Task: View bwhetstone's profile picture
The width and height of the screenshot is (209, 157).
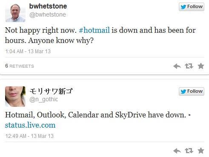Action: tap(15, 13)
